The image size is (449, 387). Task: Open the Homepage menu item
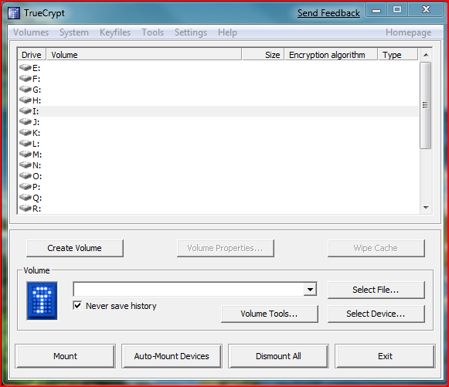(408, 32)
